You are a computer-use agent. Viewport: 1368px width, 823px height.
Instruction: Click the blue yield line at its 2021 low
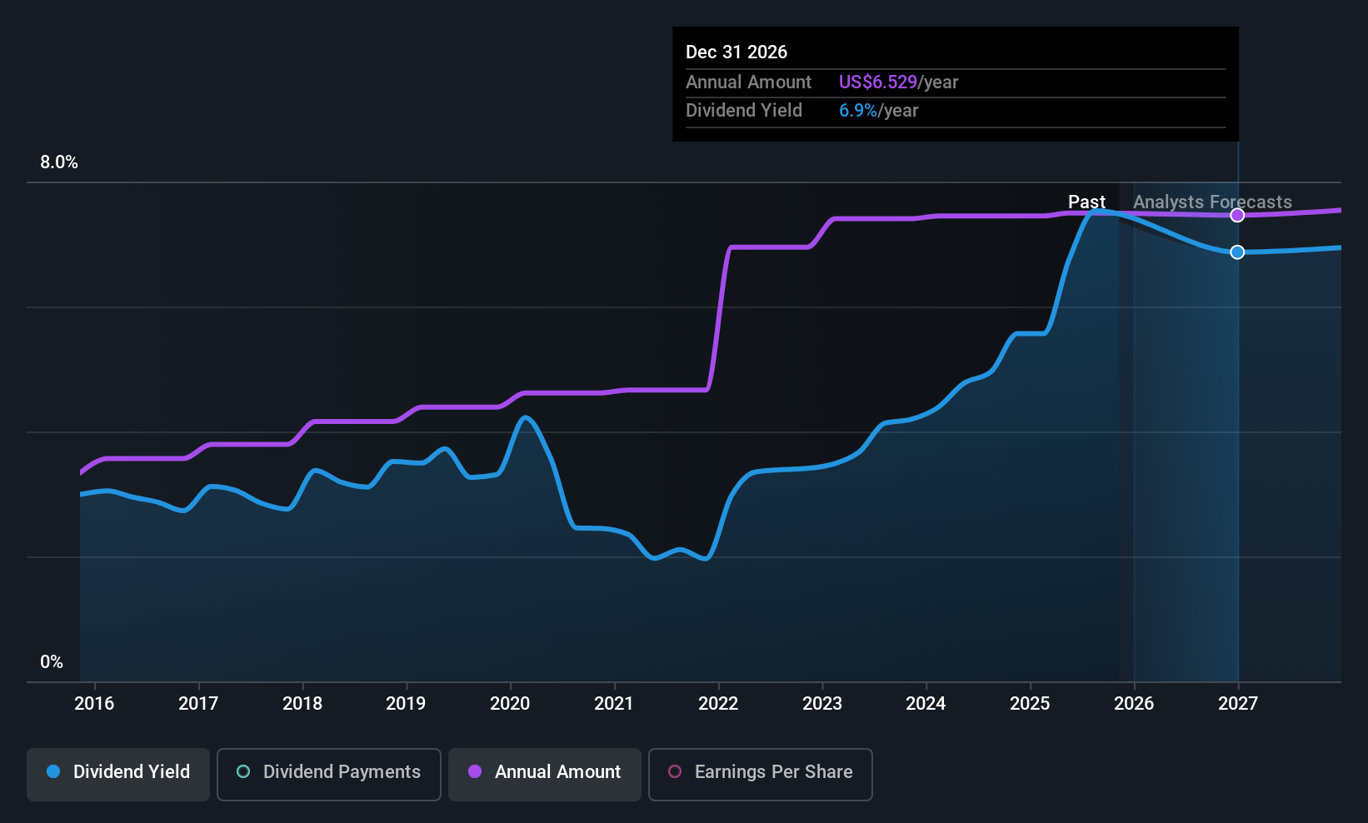tap(656, 558)
